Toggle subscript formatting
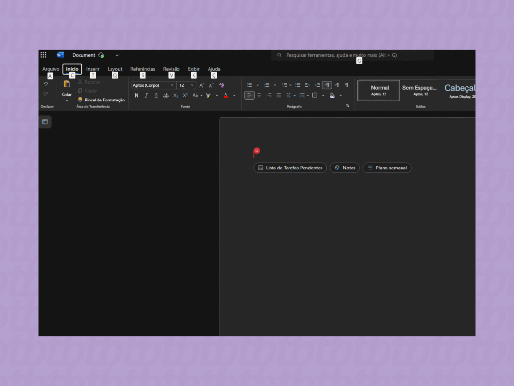Screen dimensions: 514x386 pos(176,96)
